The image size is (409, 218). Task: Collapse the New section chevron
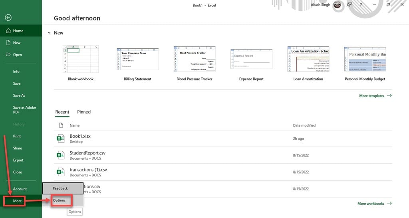point(49,33)
